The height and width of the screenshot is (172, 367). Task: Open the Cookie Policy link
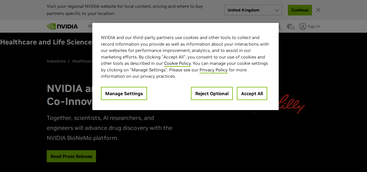pos(177,63)
